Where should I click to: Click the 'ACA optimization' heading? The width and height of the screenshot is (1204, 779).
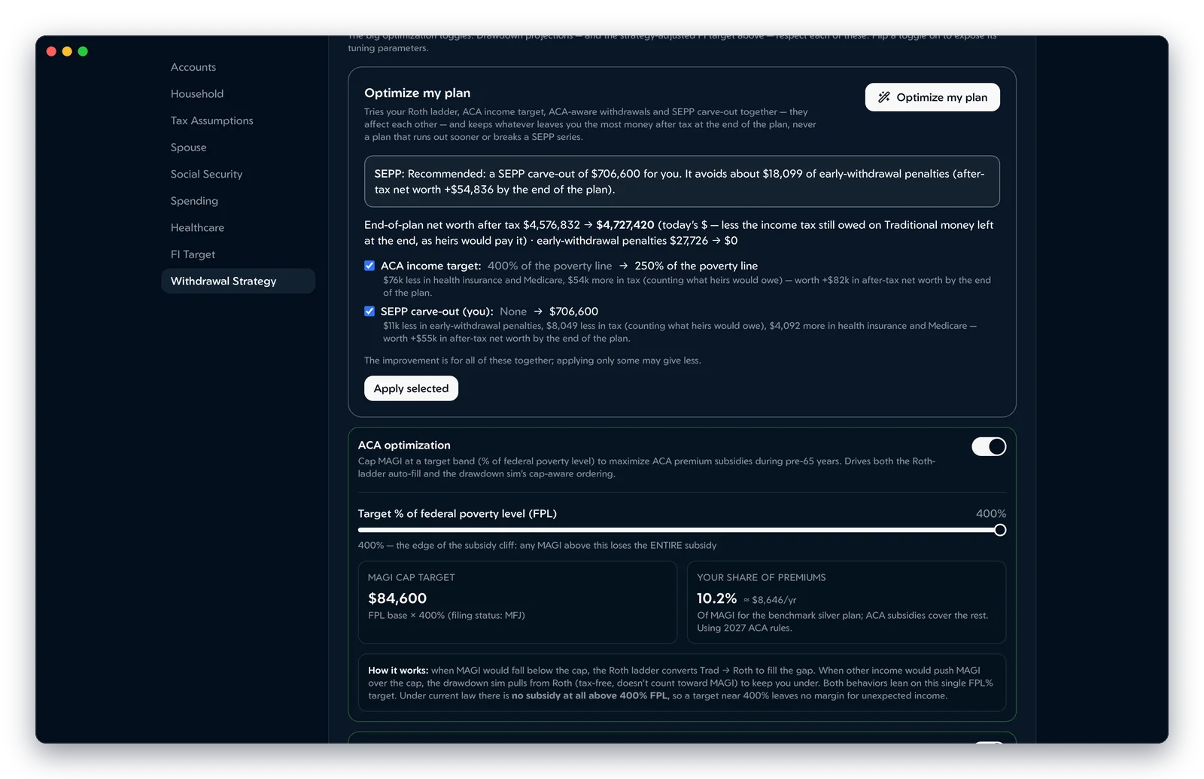(404, 446)
